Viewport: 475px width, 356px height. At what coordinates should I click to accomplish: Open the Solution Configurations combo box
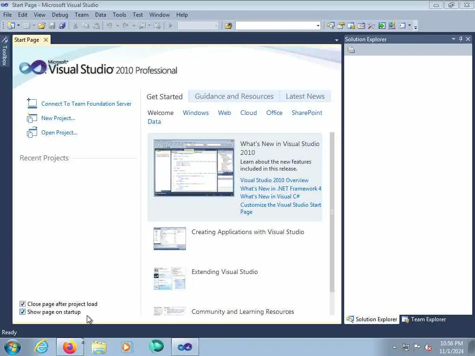[x=198, y=26]
